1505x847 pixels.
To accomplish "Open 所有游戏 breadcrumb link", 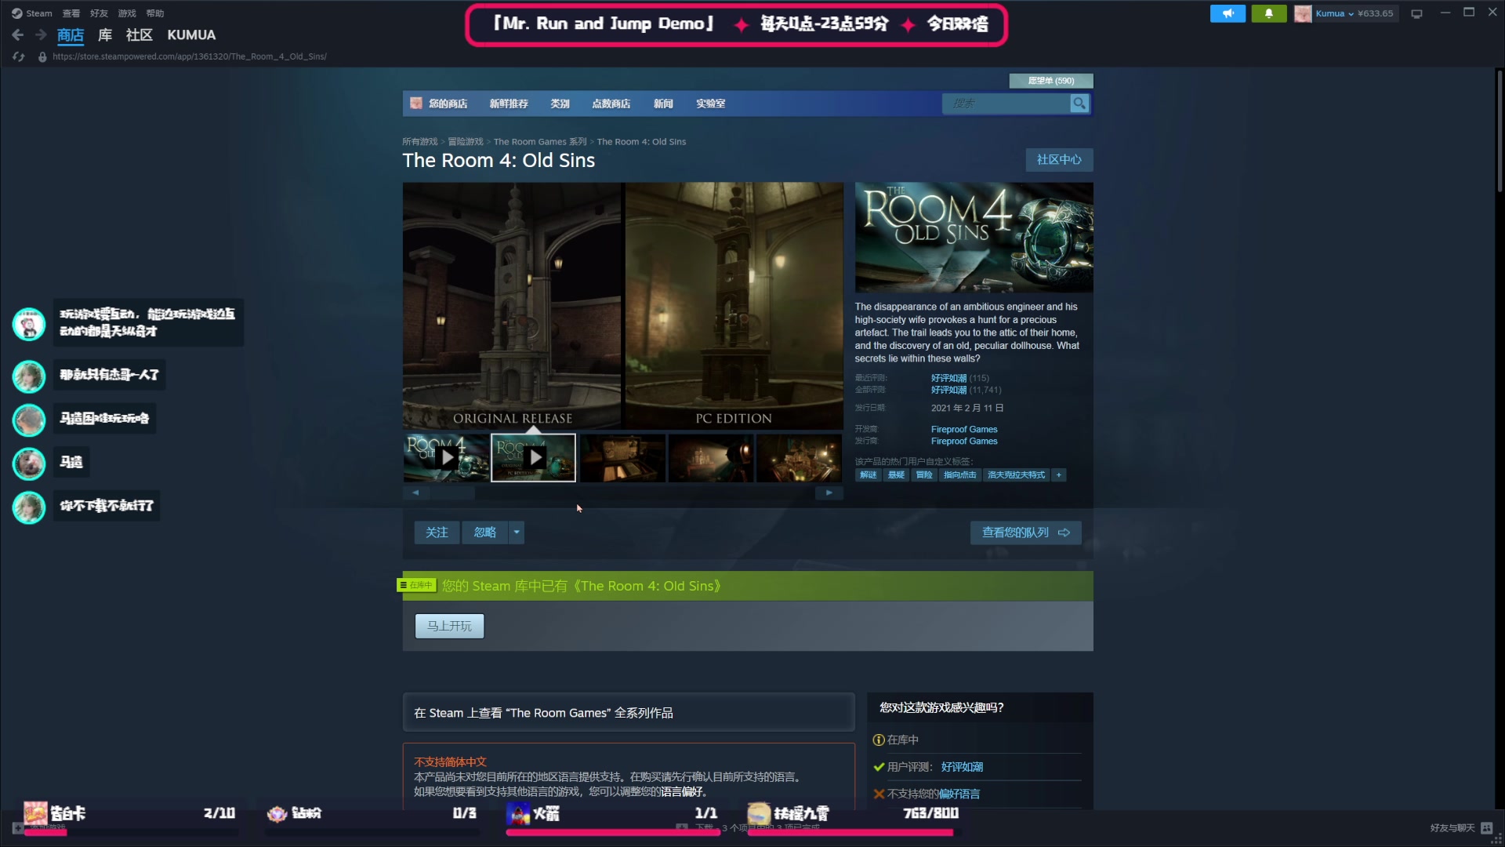I will (420, 142).
